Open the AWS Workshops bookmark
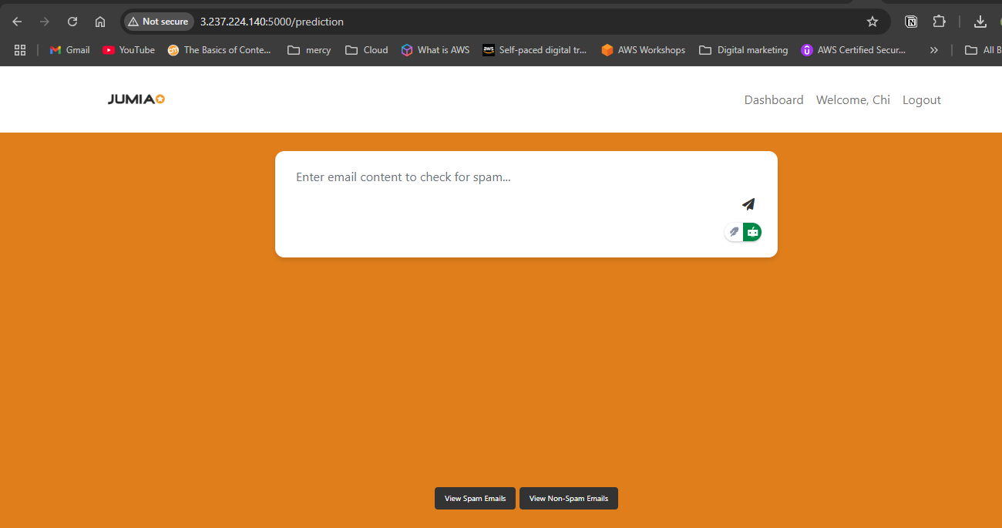 643,50
